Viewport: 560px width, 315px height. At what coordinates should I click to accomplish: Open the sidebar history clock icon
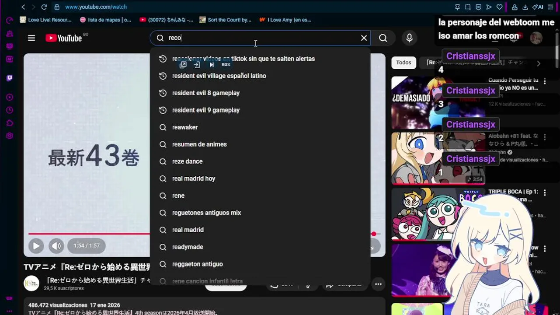click(x=10, y=110)
